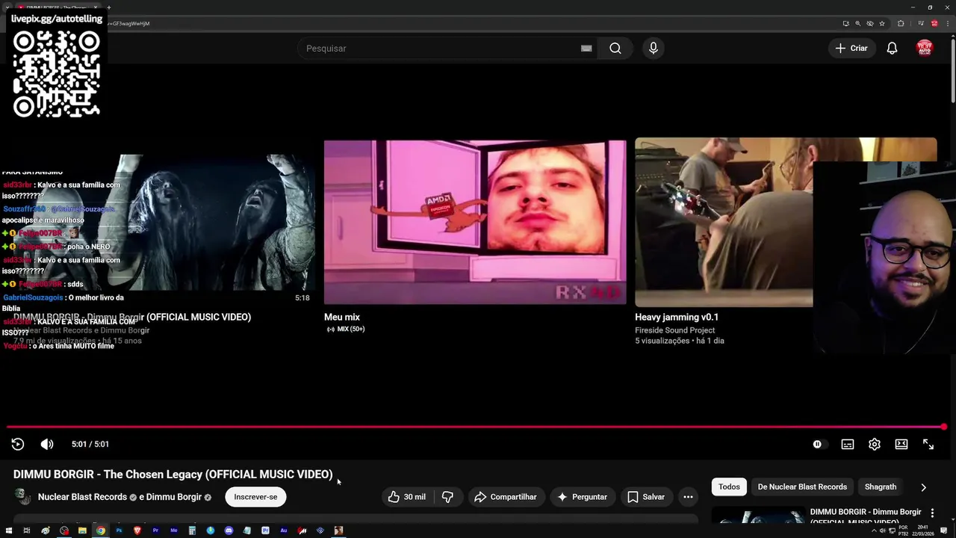Click the POR PTB2 language indicator
Image resolution: width=956 pixels, height=538 pixels.
coord(903,531)
